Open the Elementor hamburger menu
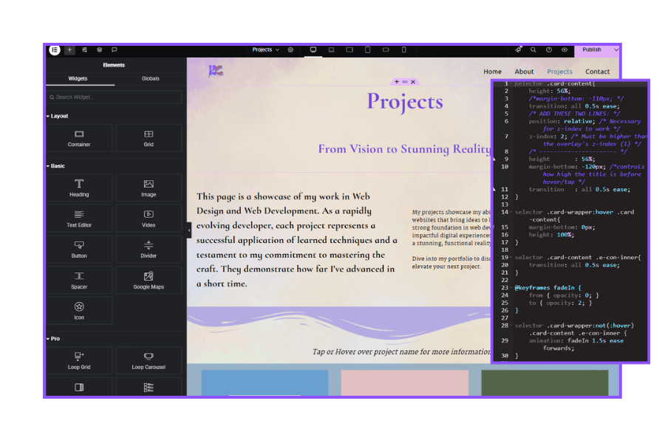This screenshot has width=665, height=443. tap(55, 49)
